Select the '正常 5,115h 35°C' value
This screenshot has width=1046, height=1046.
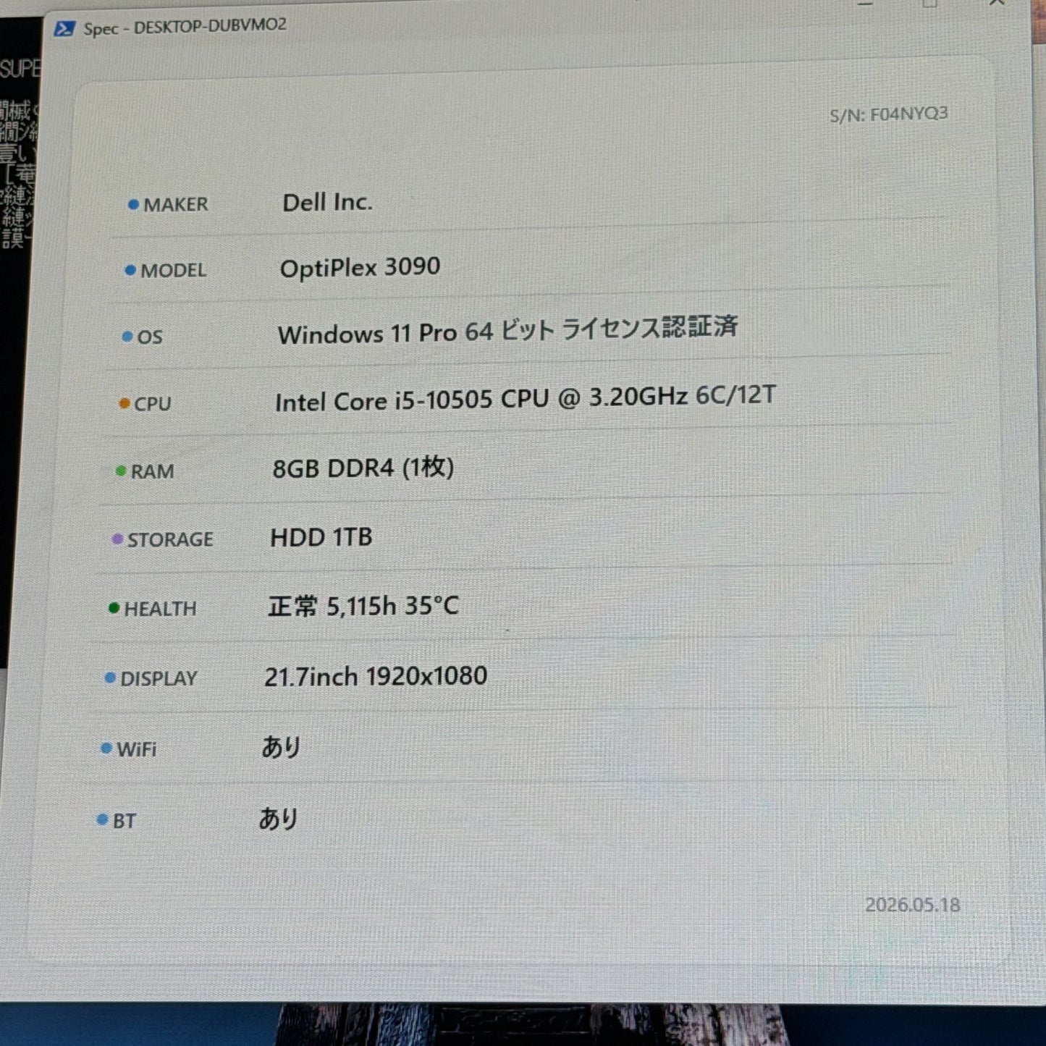(x=363, y=606)
